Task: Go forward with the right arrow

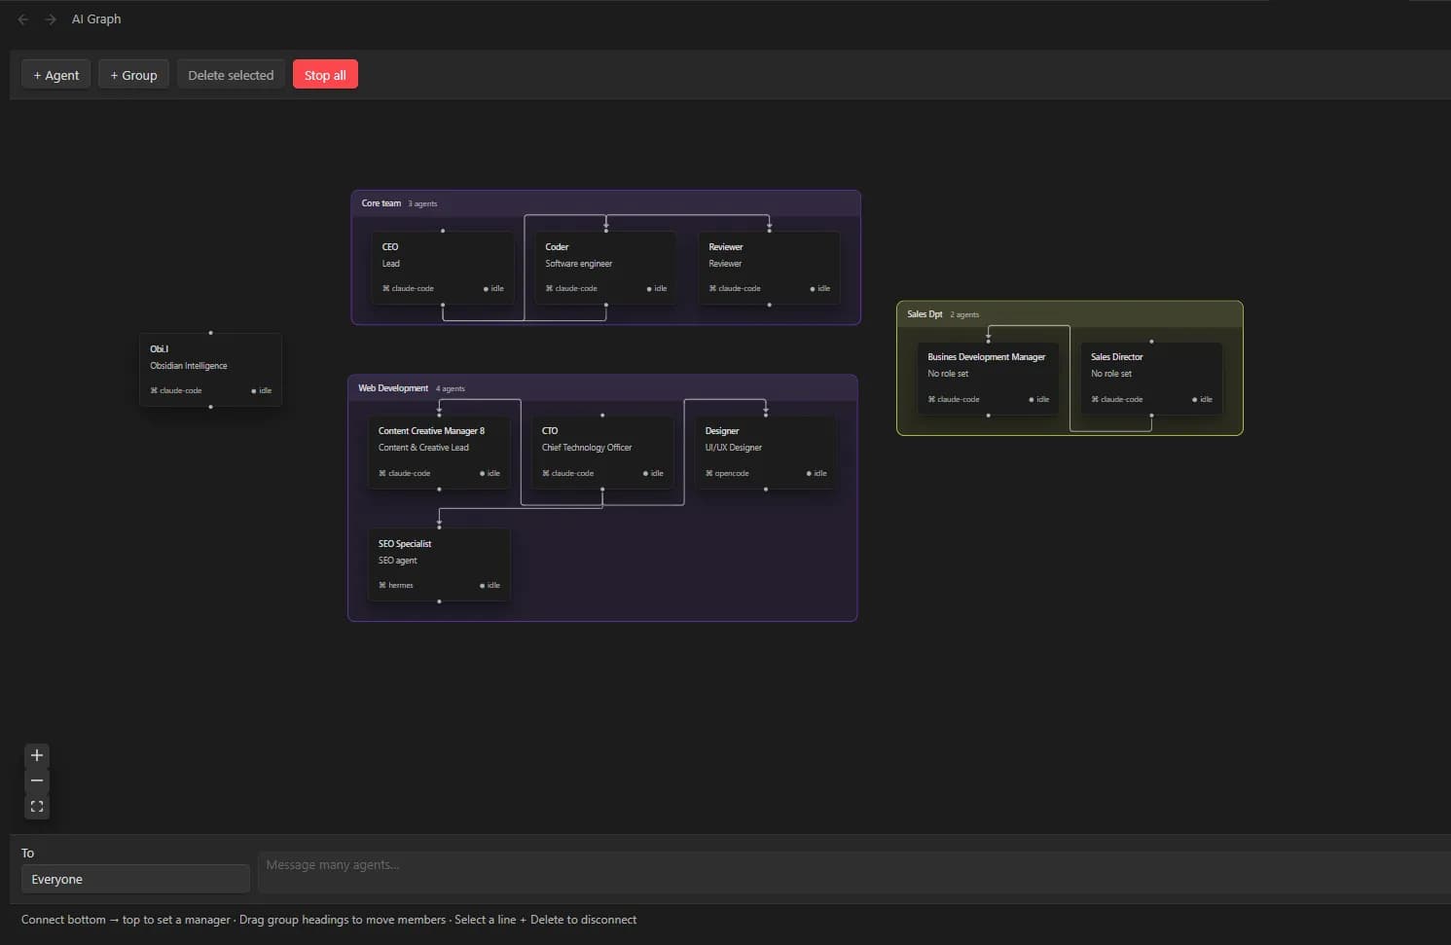Action: coord(51,19)
